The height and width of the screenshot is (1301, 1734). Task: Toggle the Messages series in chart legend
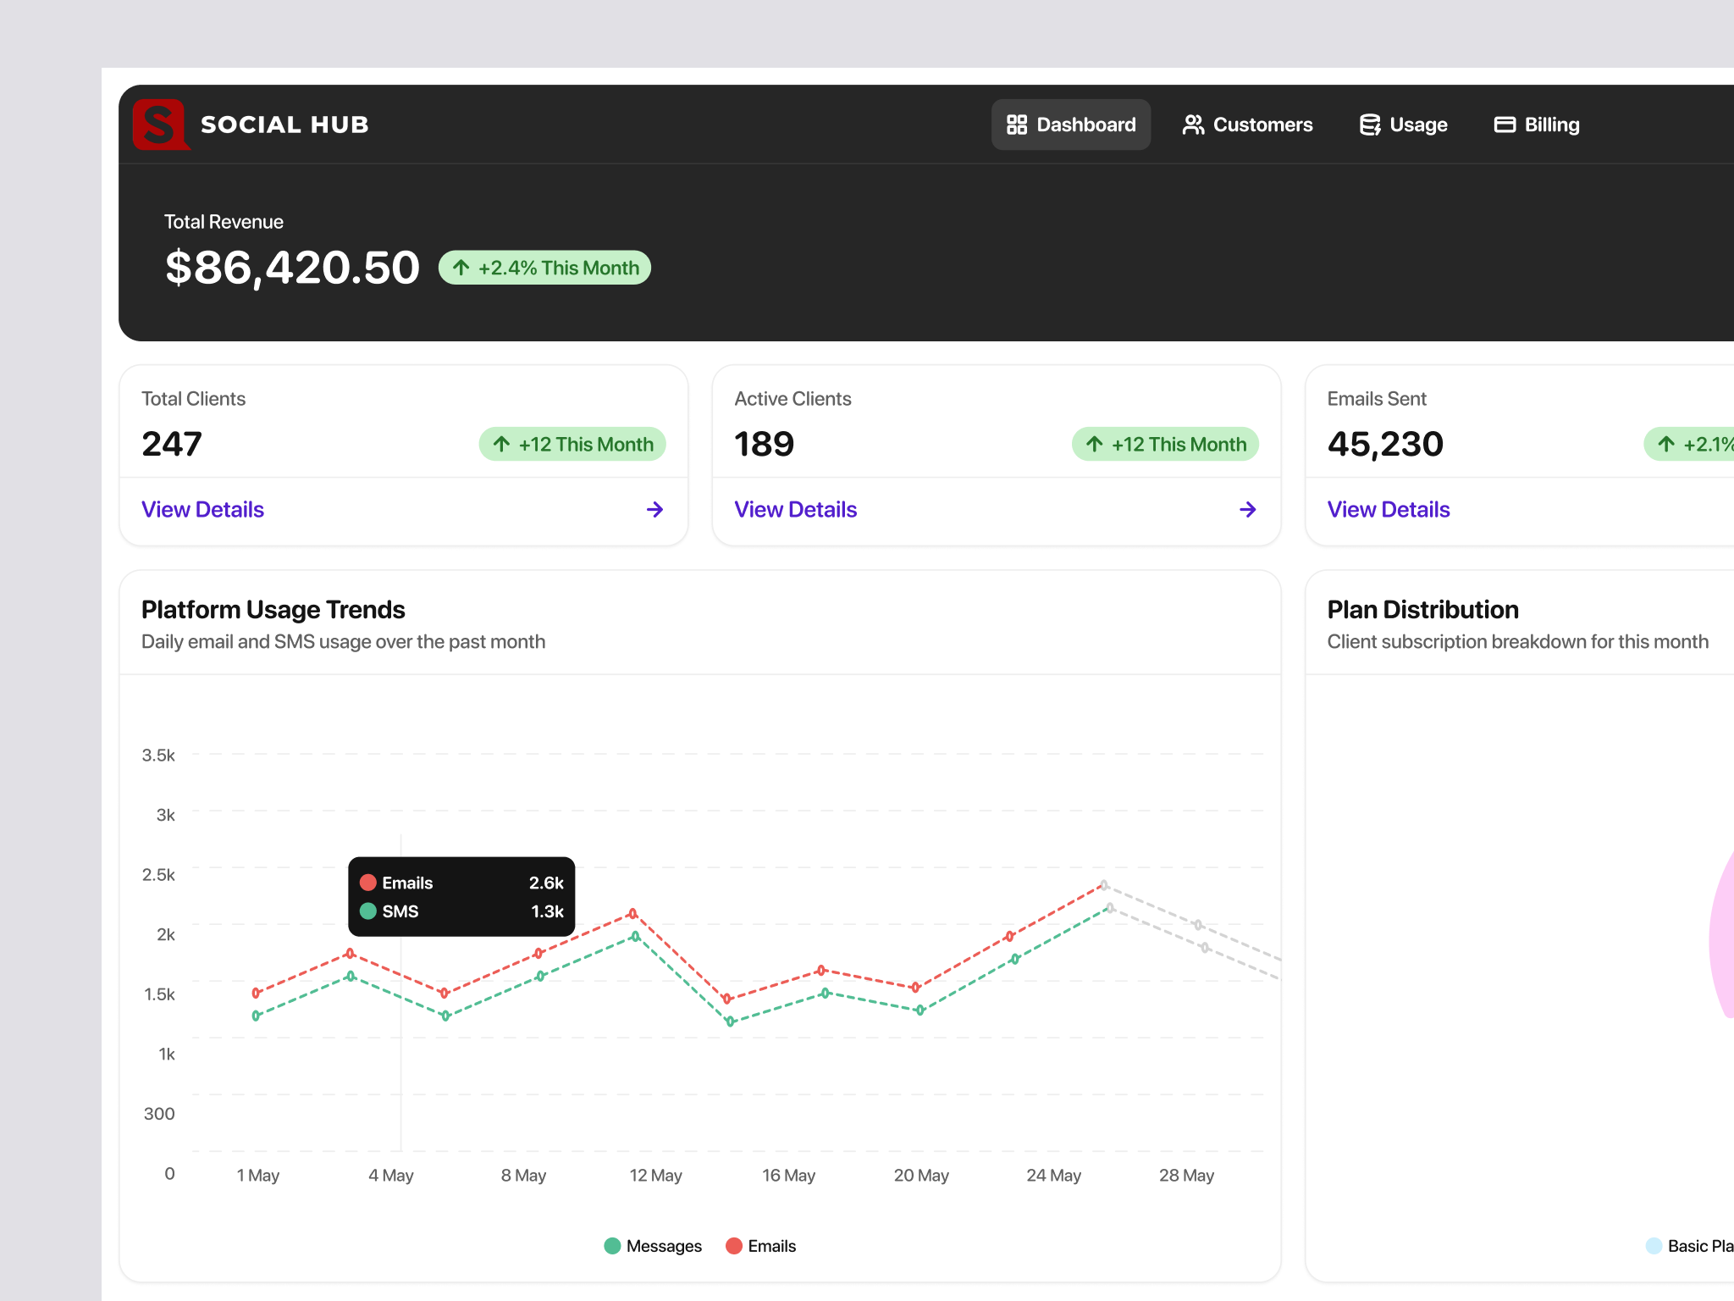[653, 1245]
